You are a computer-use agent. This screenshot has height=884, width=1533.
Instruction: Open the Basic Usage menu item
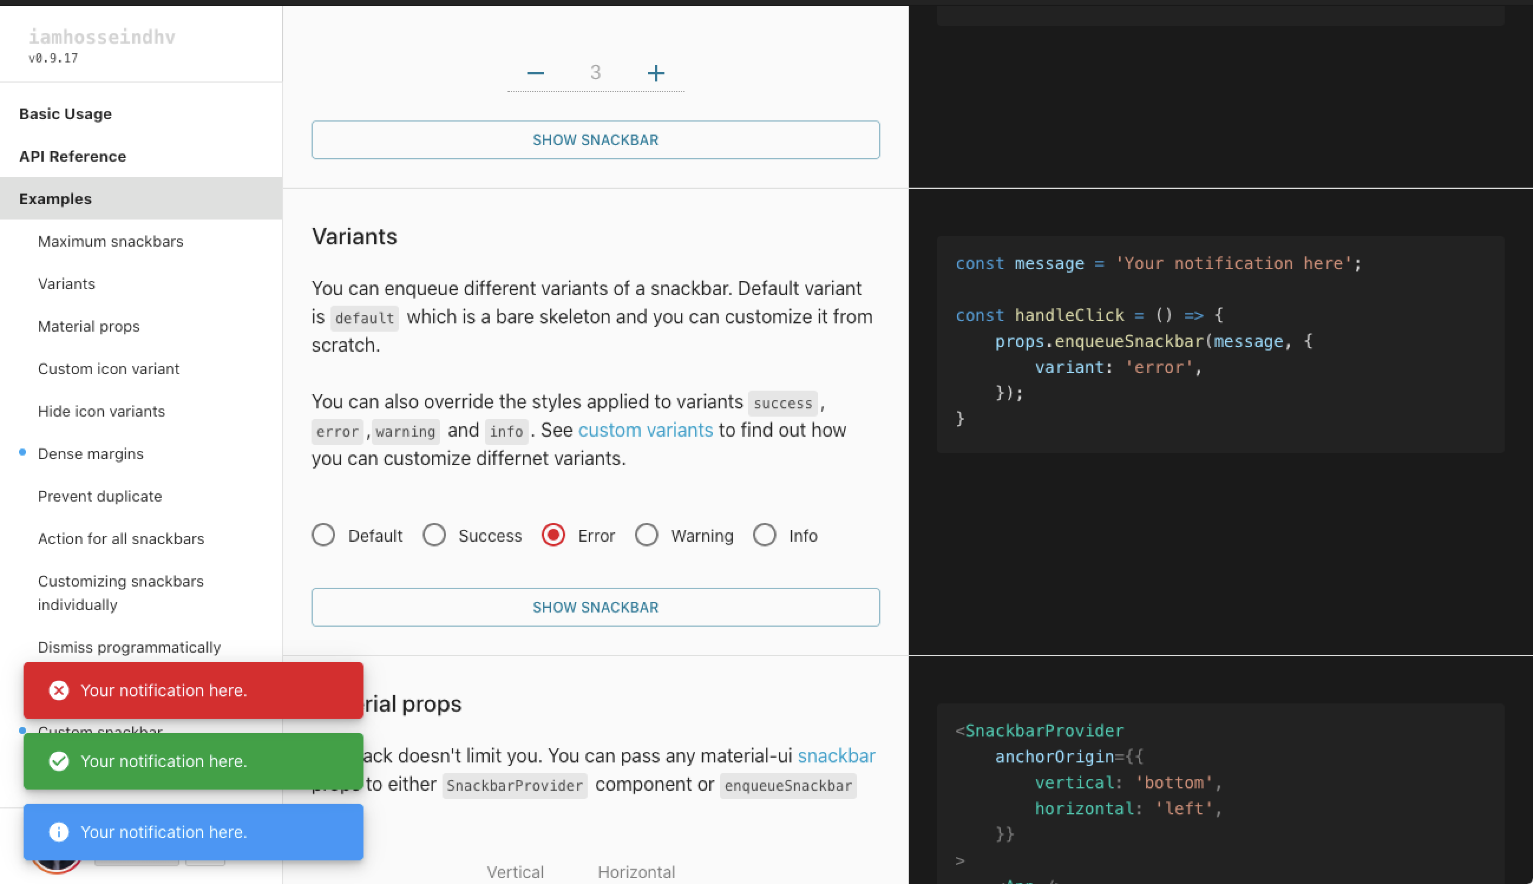coord(65,114)
